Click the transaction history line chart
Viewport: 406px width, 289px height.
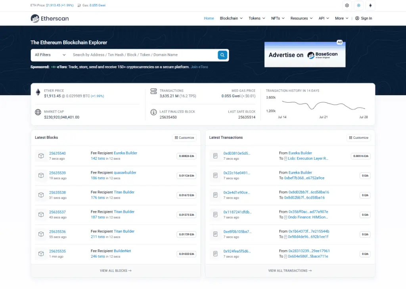point(323,105)
